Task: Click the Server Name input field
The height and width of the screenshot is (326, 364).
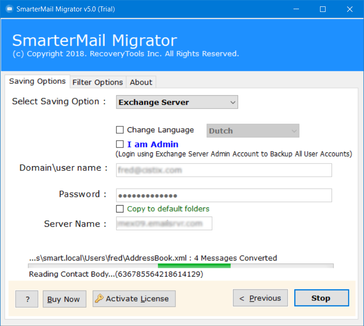Action: [x=164, y=223]
